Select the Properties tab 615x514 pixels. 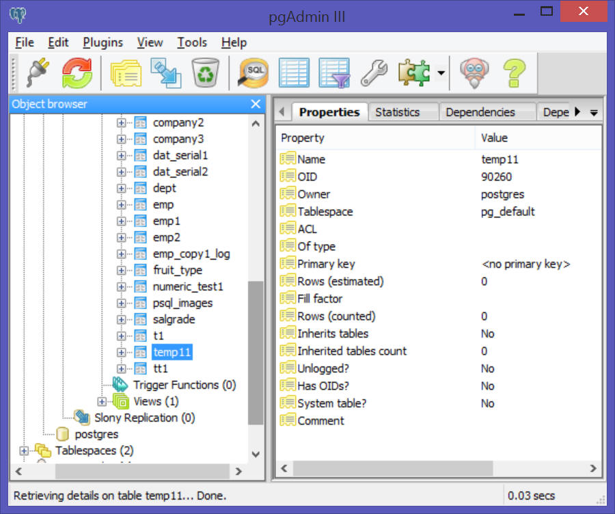point(329,112)
